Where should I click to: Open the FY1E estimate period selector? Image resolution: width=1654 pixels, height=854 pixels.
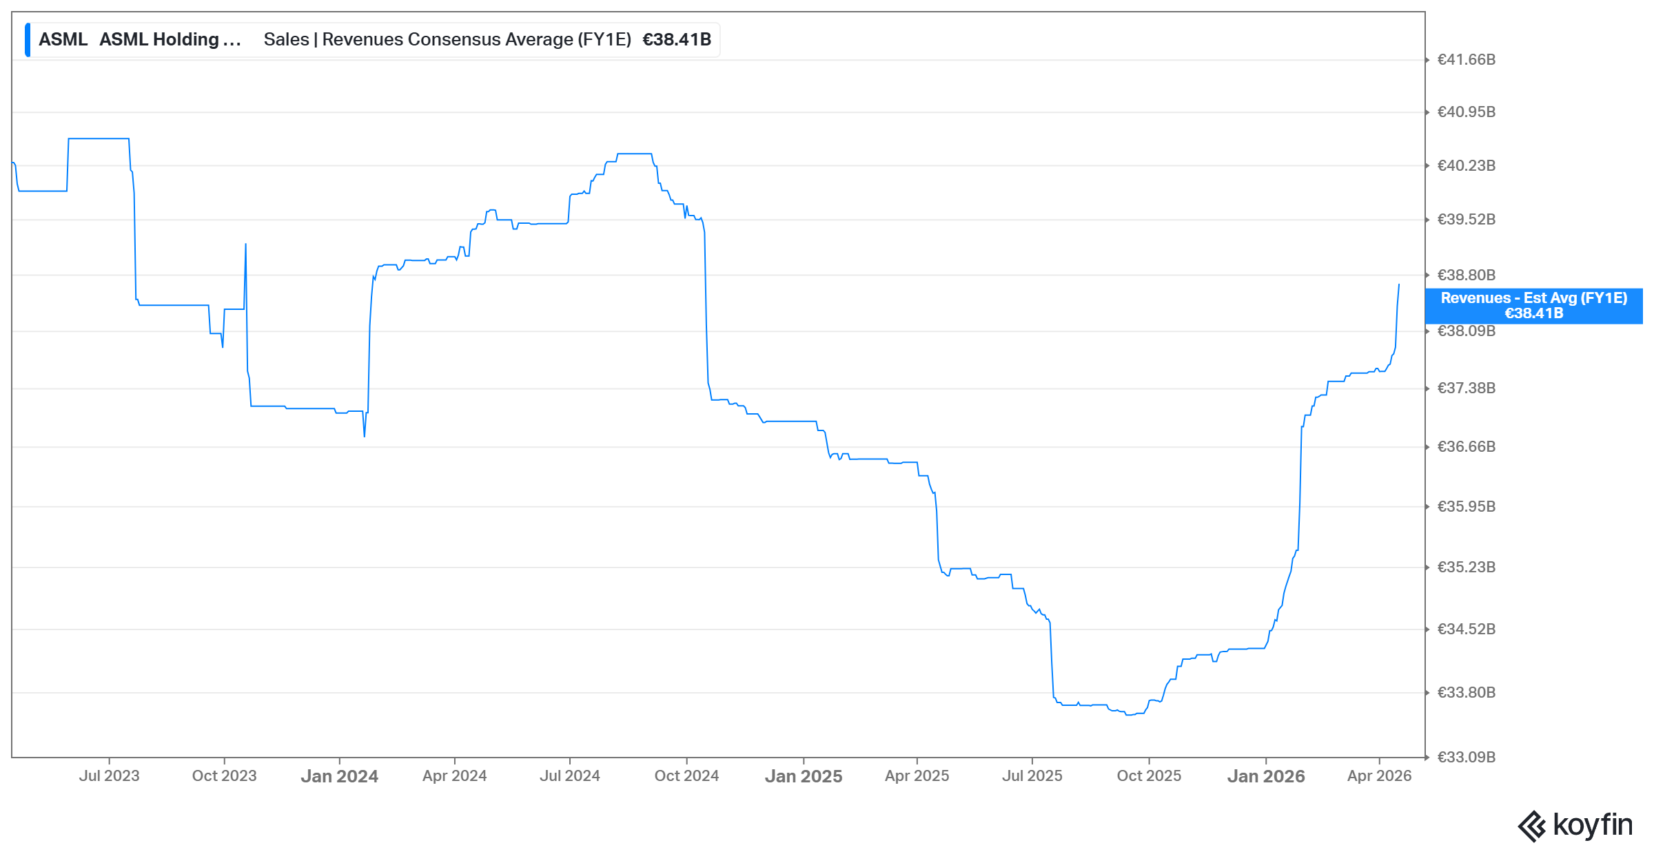[x=609, y=39]
